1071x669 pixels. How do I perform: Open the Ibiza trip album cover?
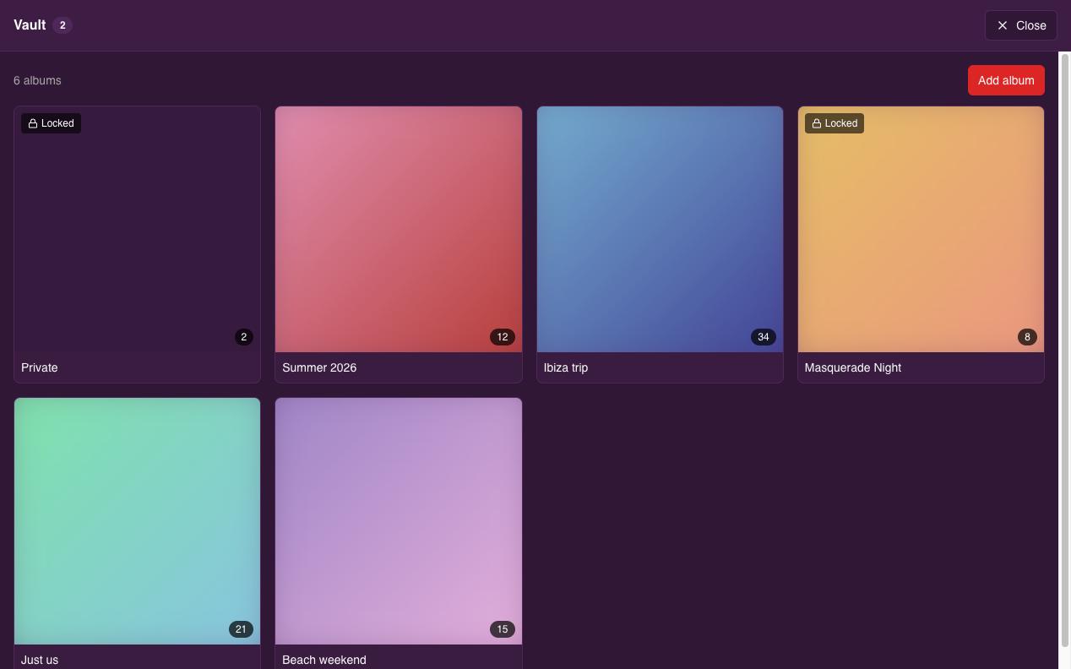tap(660, 229)
